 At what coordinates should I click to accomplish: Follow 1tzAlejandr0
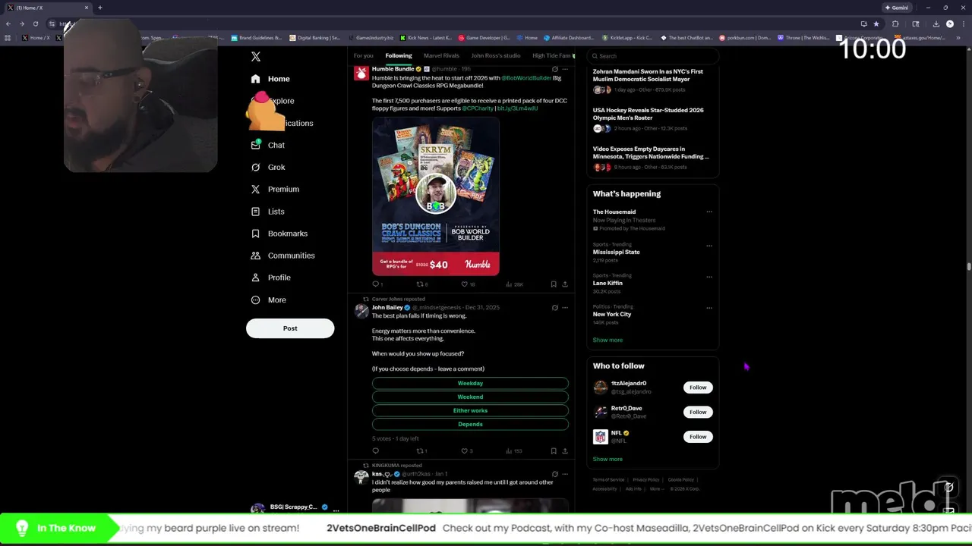point(698,388)
